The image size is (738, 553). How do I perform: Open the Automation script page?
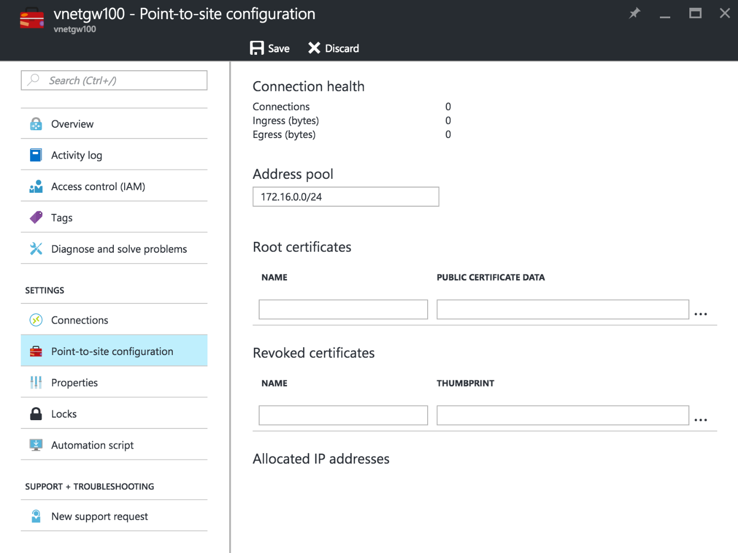point(92,446)
